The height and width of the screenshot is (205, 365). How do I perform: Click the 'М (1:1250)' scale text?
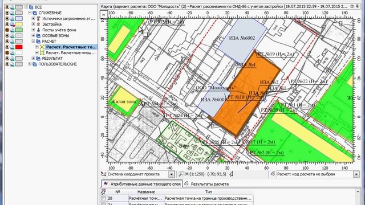194,174
